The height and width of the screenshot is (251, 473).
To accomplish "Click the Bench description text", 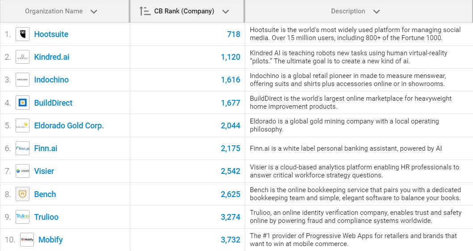I will coord(356,194).
